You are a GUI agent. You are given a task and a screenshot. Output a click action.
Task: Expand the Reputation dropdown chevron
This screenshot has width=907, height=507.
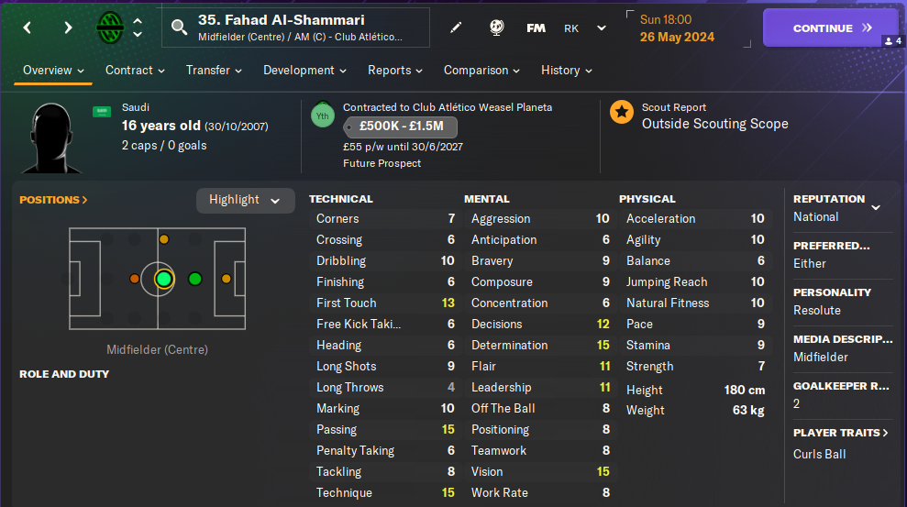coord(876,207)
